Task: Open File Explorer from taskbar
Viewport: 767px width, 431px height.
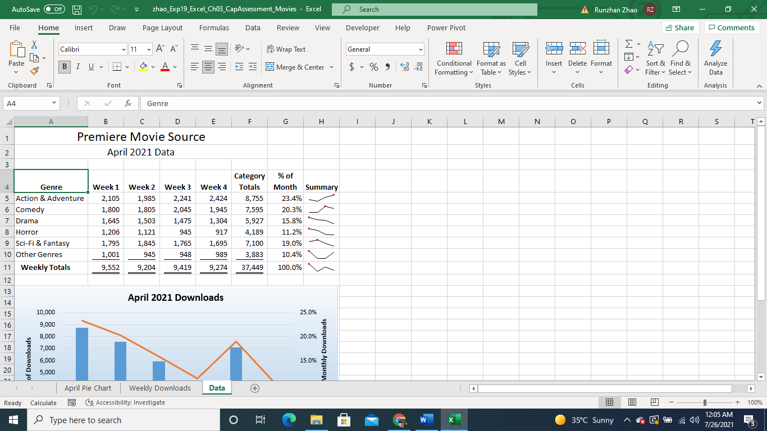Action: pos(317,420)
